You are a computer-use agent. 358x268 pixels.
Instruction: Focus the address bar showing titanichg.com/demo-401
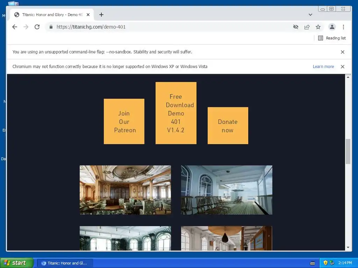pyautogui.click(x=169, y=27)
